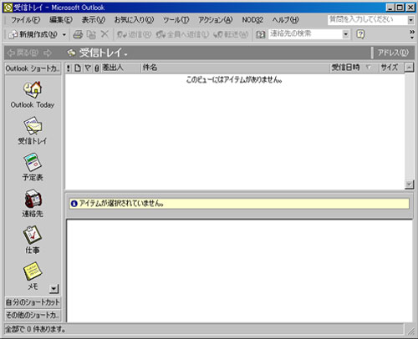Viewport: 418px width, 339px height.
Task: Open the 予定表 calendar shortcut
Action: coord(33,162)
